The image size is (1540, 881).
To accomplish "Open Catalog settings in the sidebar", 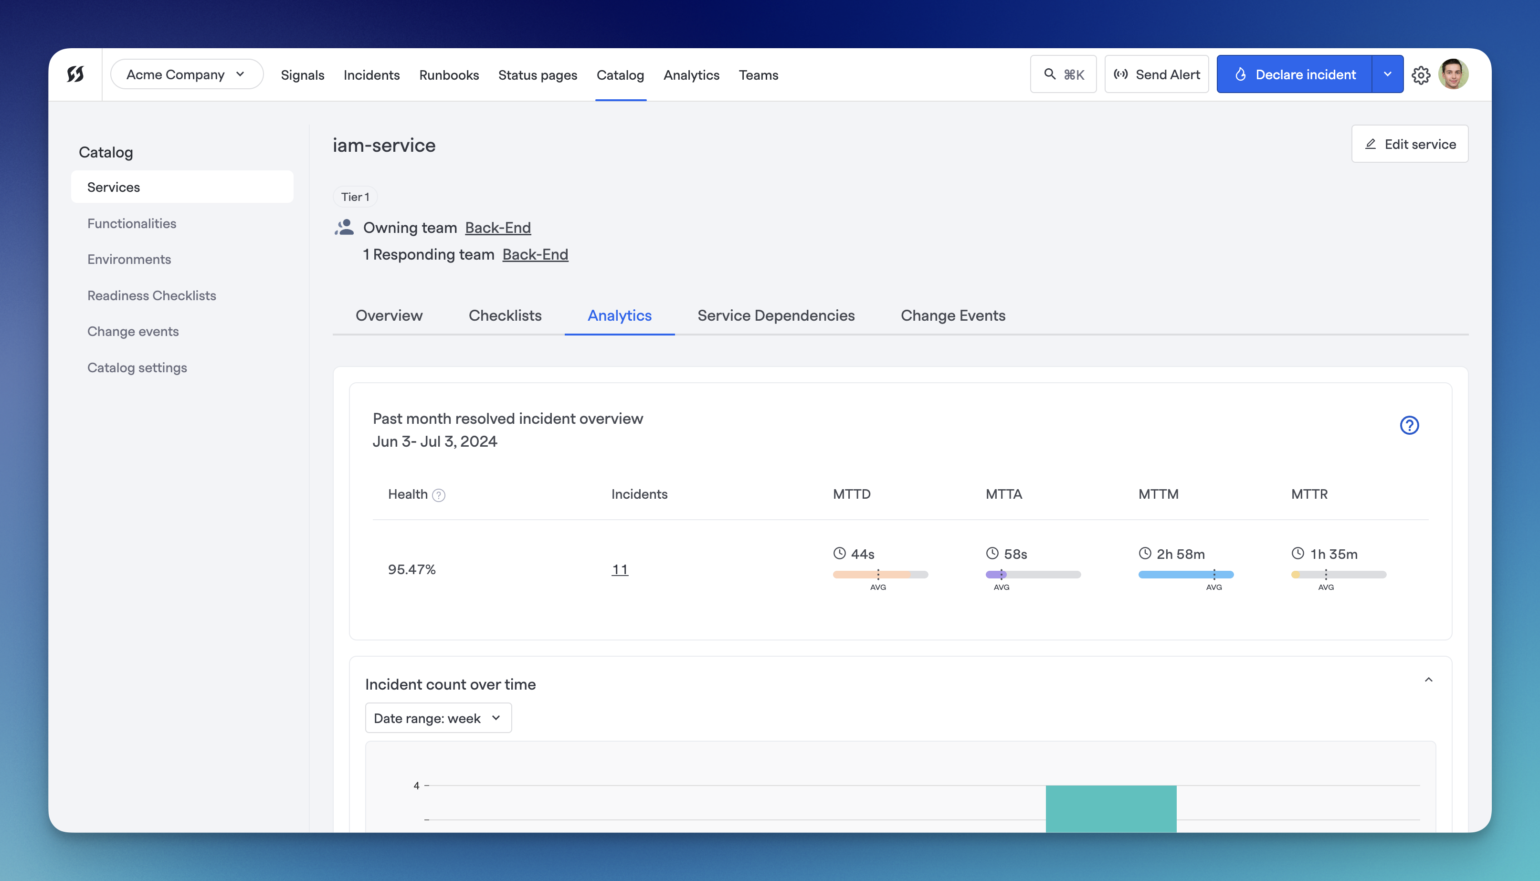I will (x=137, y=367).
